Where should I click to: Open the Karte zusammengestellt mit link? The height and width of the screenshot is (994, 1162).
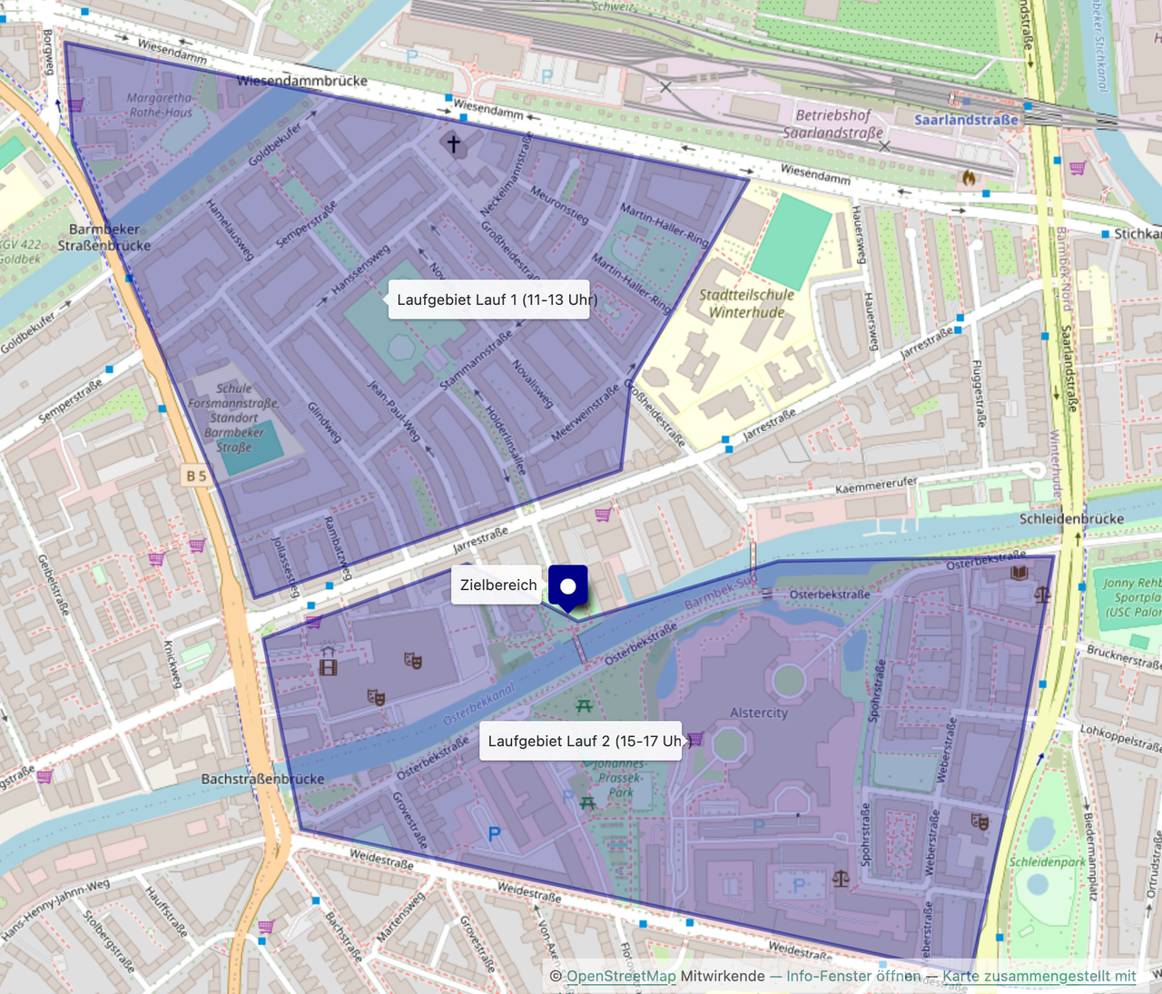1039,976
